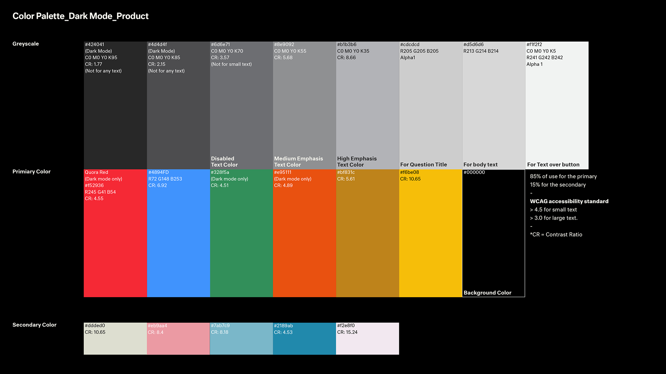Select the orange #e95111 swatch
The image size is (666, 374).
click(x=305, y=242)
